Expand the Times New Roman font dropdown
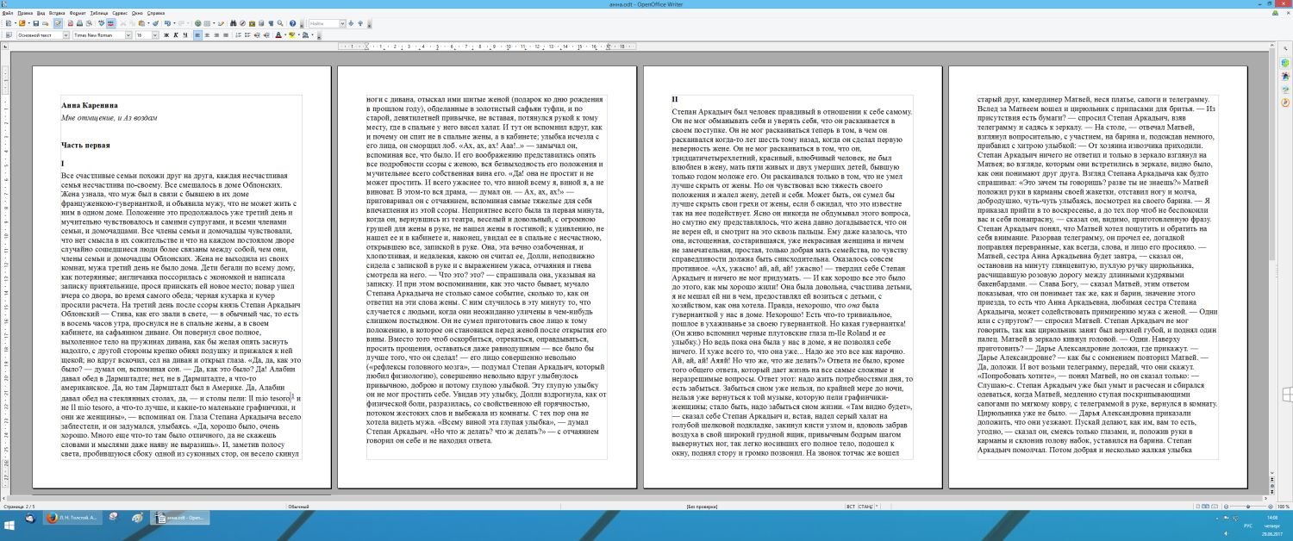Viewport: 1293px width, 541px height. [128, 35]
